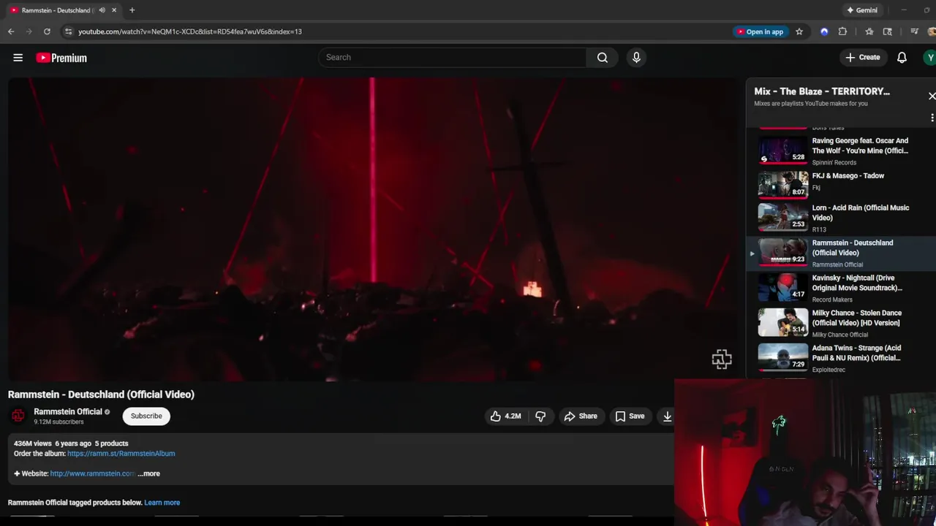Open browser favorites list icon
Screen dimensions: 936x526
click(x=869, y=31)
